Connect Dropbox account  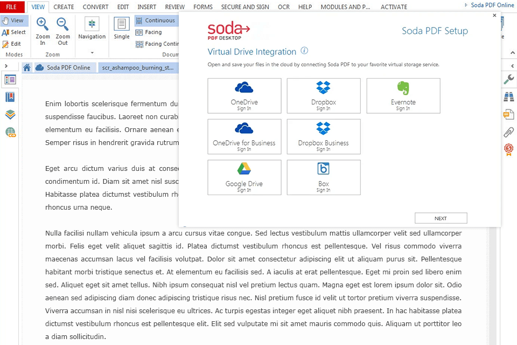[324, 96]
